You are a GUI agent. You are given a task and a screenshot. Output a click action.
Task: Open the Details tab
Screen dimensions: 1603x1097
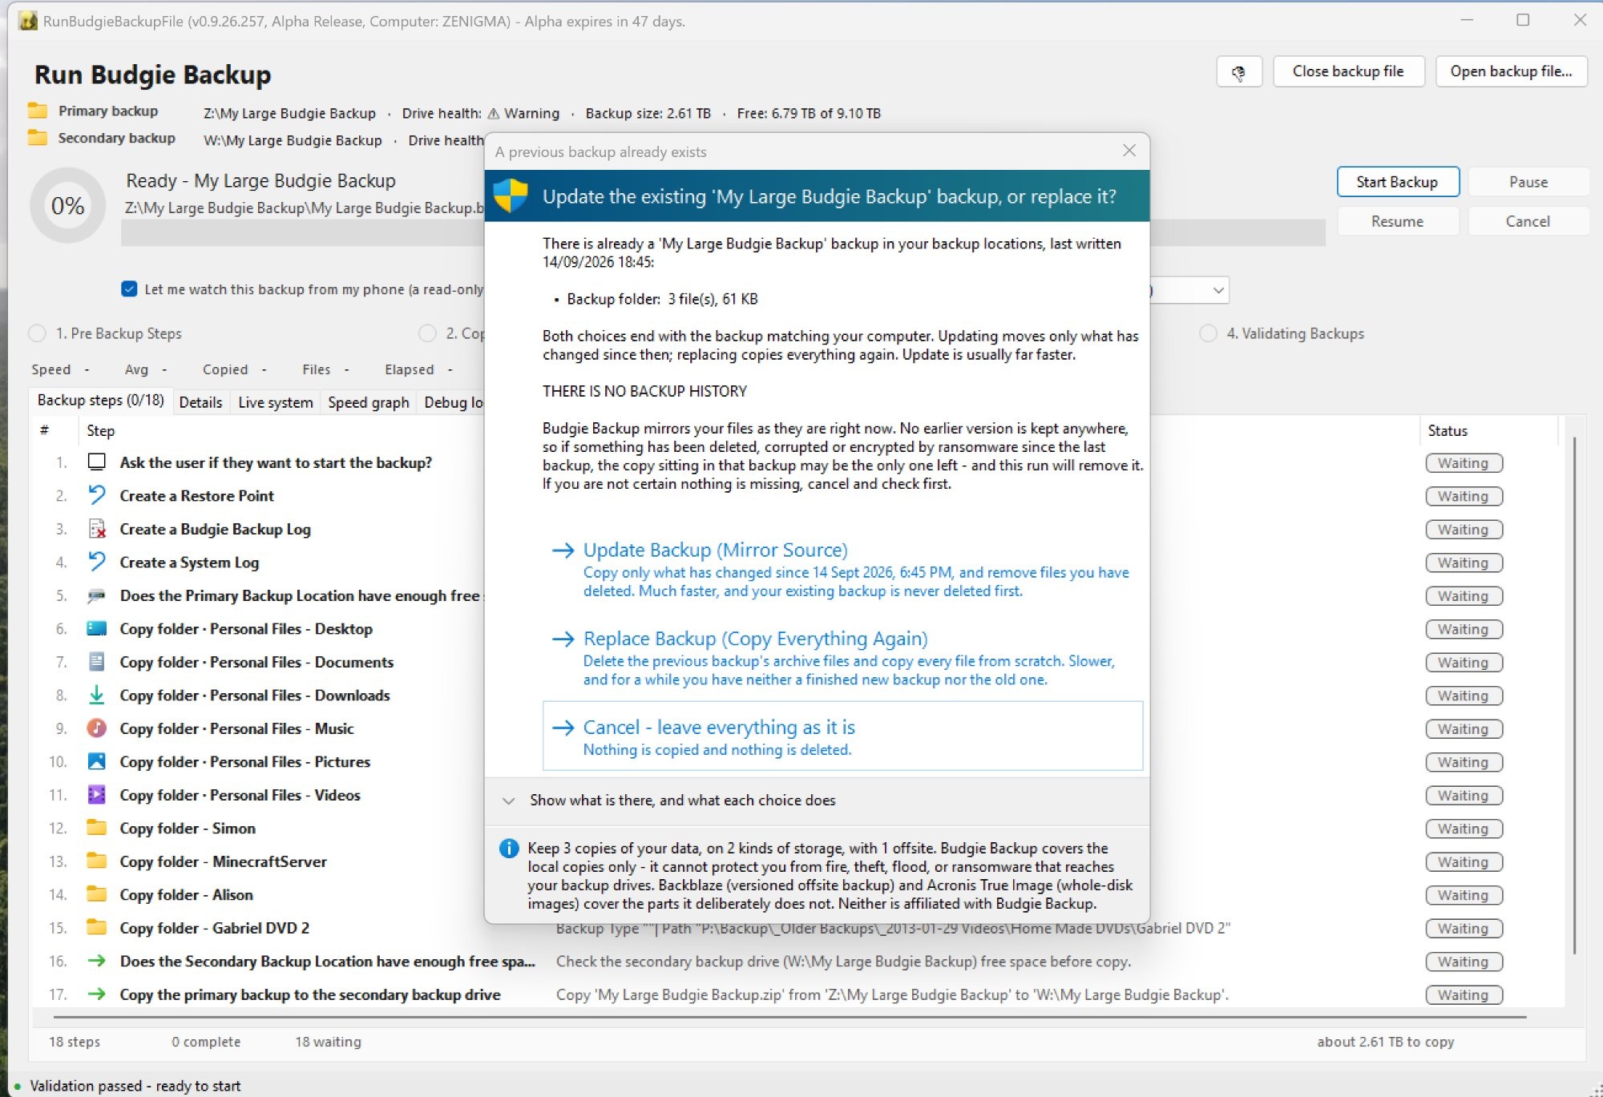200,402
